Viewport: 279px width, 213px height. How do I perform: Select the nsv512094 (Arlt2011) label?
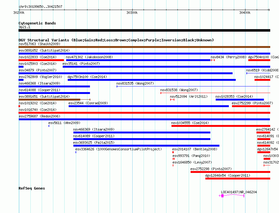pyautogui.click(x=189, y=96)
